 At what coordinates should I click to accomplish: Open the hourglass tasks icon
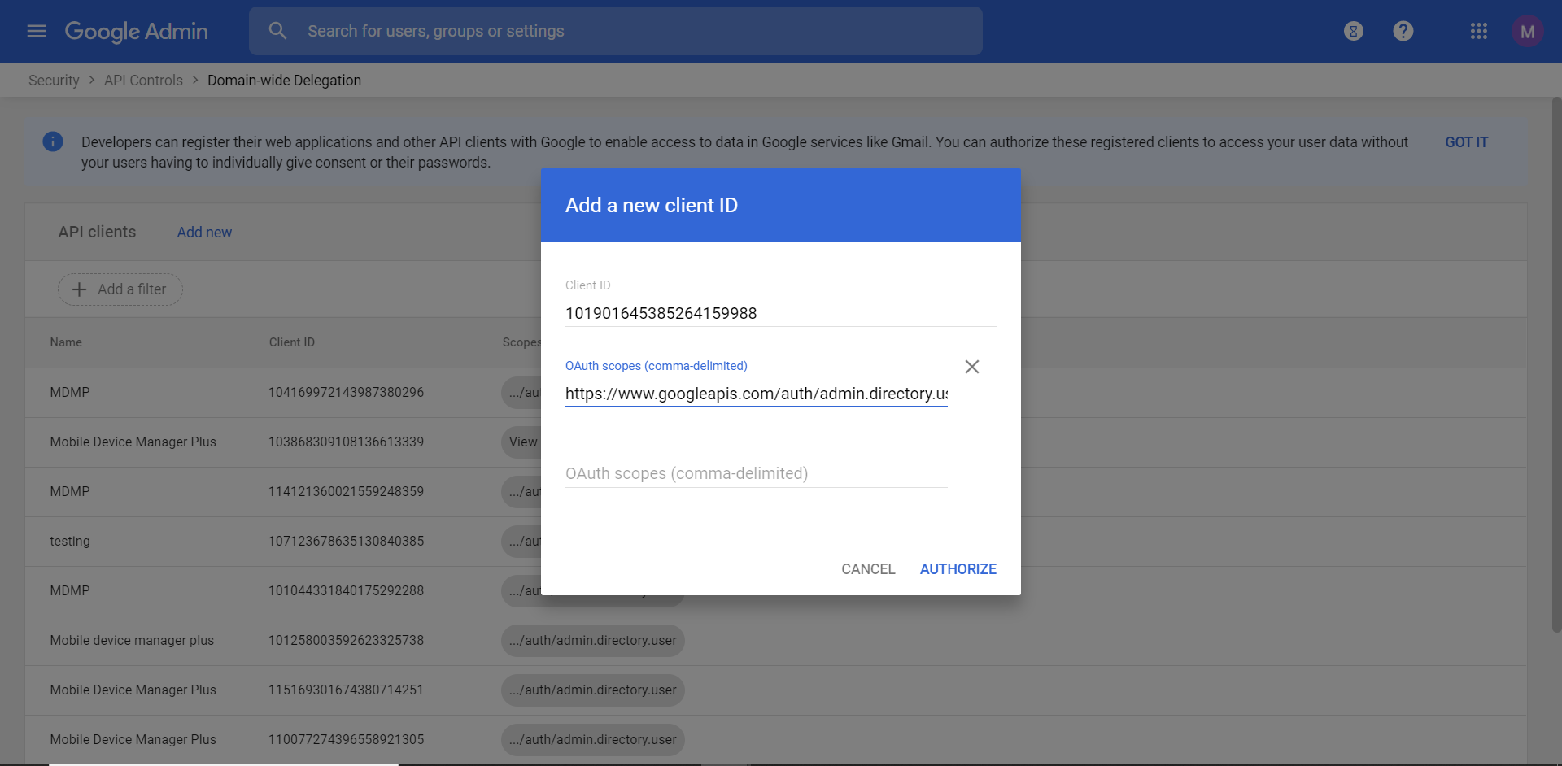pos(1354,31)
